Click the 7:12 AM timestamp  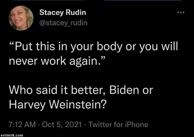click(22, 125)
